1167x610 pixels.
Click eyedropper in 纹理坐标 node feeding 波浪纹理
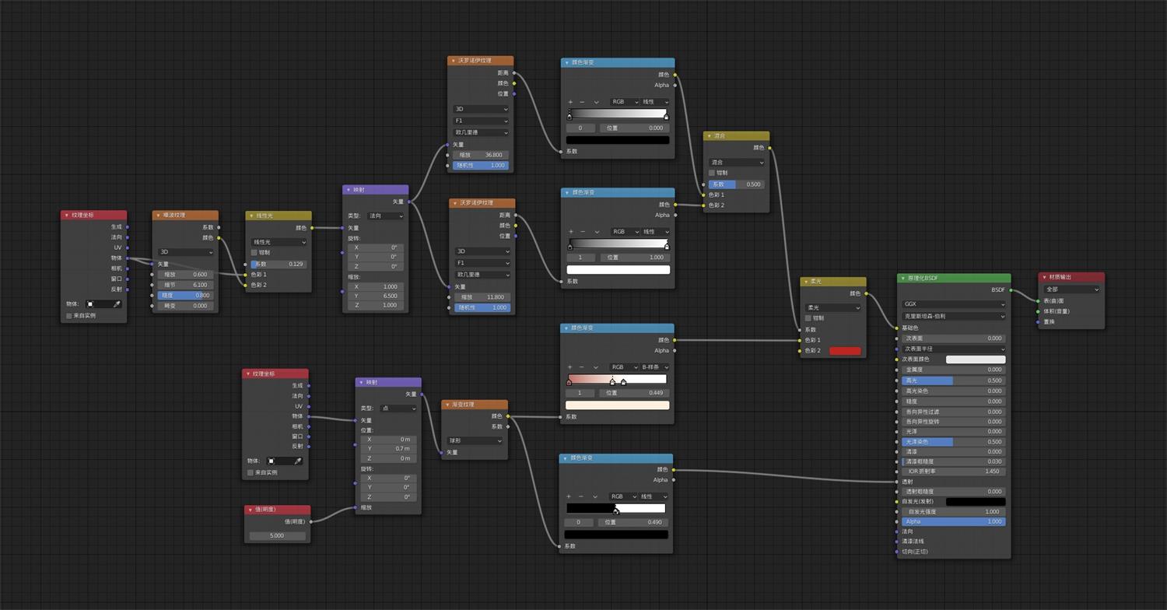point(117,304)
